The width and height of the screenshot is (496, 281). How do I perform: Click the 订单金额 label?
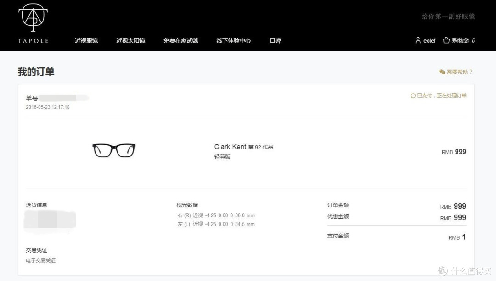tap(338, 205)
